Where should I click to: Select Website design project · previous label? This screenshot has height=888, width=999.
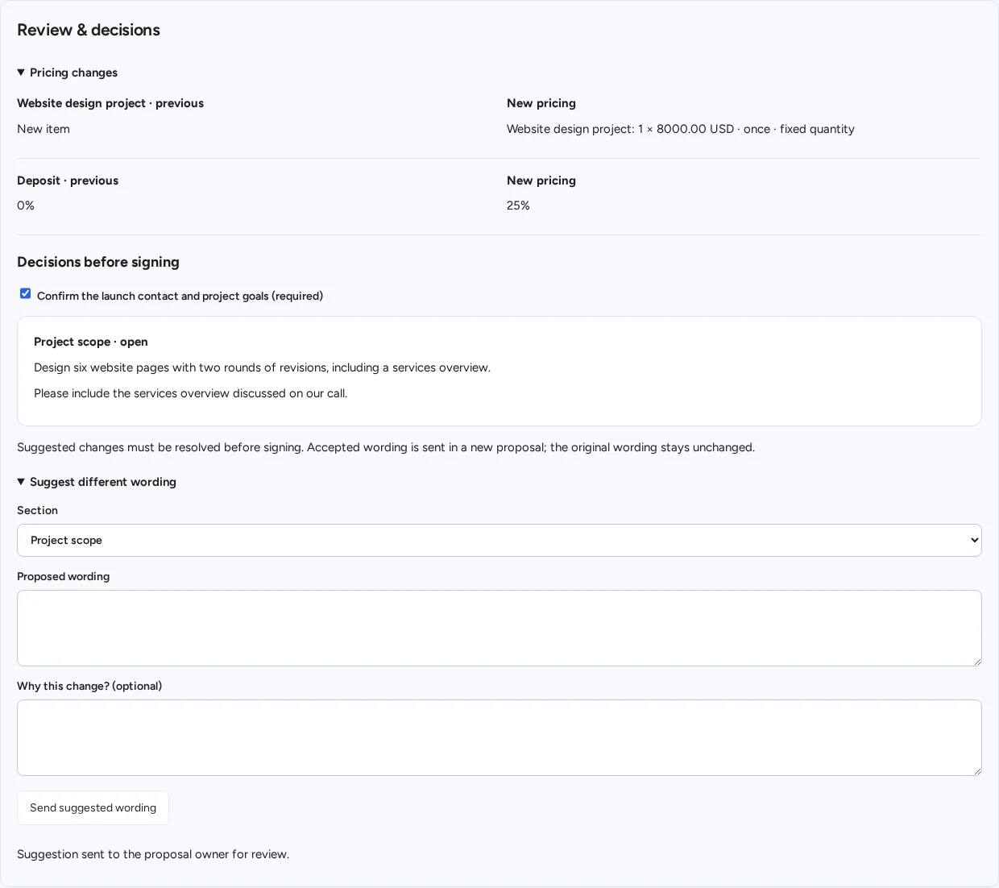coord(110,103)
